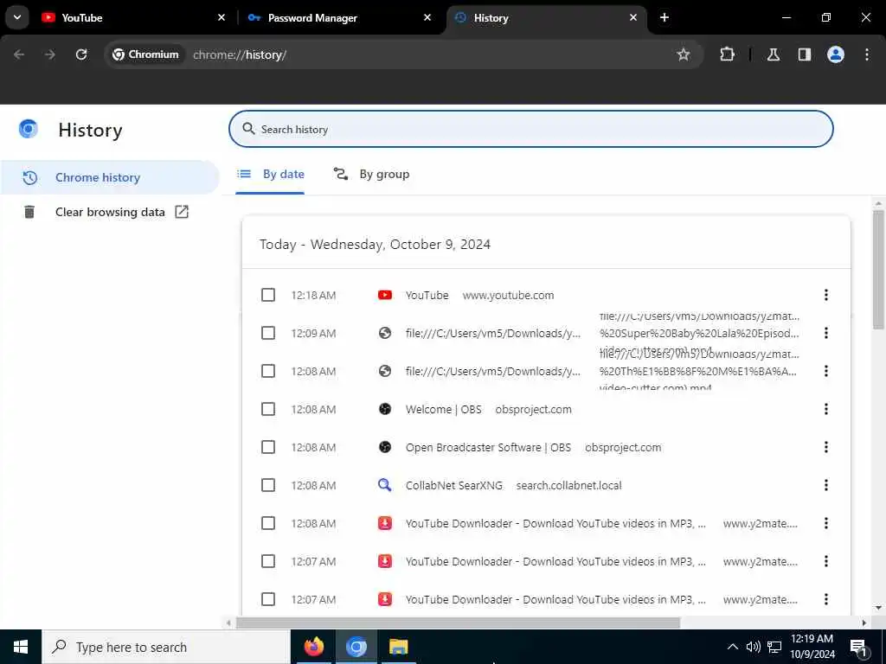Select Chrome history in sidebar
Screen dimensions: 886x664
[x=110, y=177]
